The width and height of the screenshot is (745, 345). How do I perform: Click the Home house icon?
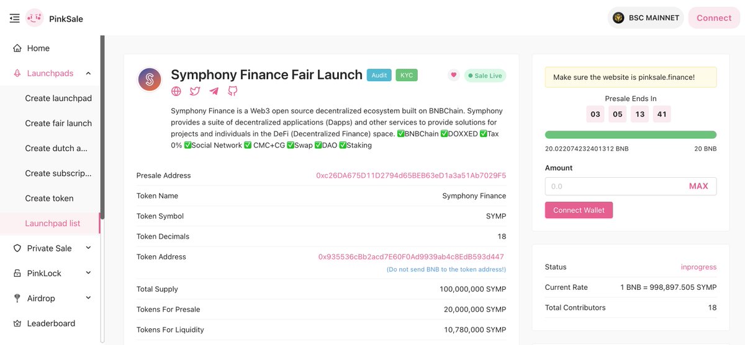pos(17,48)
